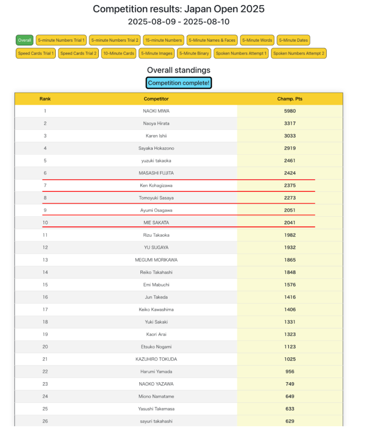Click the Champ. Pts column header

290,99
